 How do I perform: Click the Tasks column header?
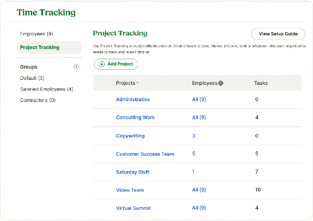[x=261, y=83]
